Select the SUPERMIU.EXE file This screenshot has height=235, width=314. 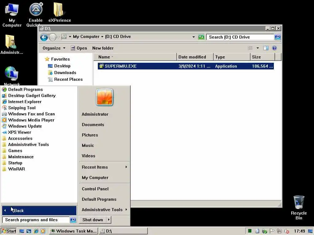coord(186,66)
